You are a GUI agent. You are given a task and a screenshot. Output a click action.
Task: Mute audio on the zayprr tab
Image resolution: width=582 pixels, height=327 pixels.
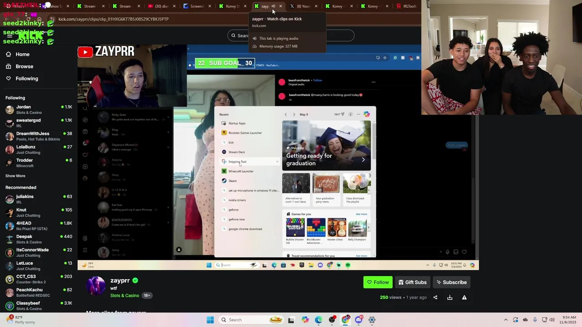coord(273,6)
